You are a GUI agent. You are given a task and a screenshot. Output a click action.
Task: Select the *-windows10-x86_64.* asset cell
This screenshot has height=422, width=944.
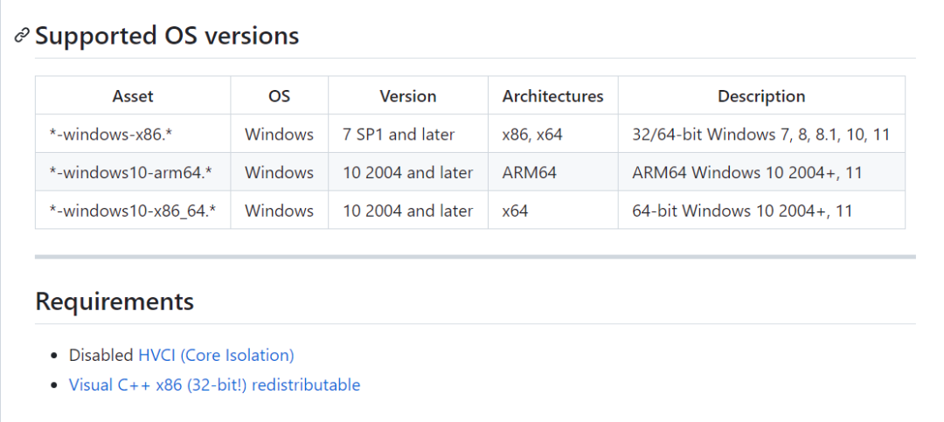pos(132,211)
